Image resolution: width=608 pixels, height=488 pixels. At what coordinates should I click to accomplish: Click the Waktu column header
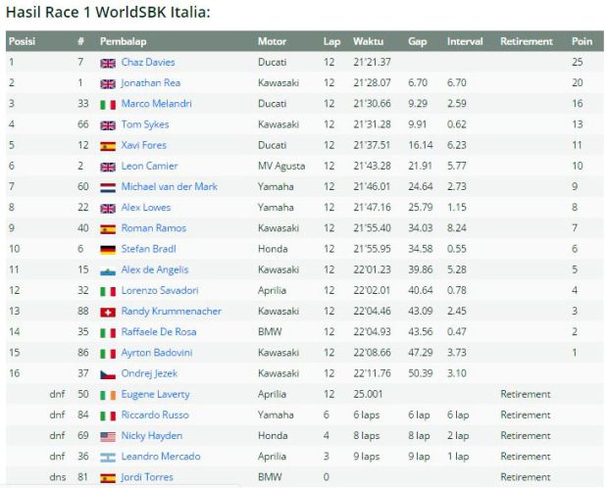click(x=368, y=41)
